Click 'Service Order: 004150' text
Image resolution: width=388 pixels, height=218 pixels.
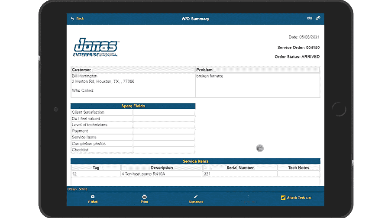298,48
